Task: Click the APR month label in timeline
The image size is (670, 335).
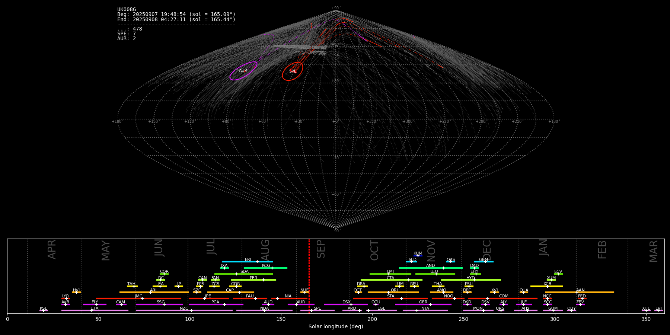Action: tap(52, 249)
